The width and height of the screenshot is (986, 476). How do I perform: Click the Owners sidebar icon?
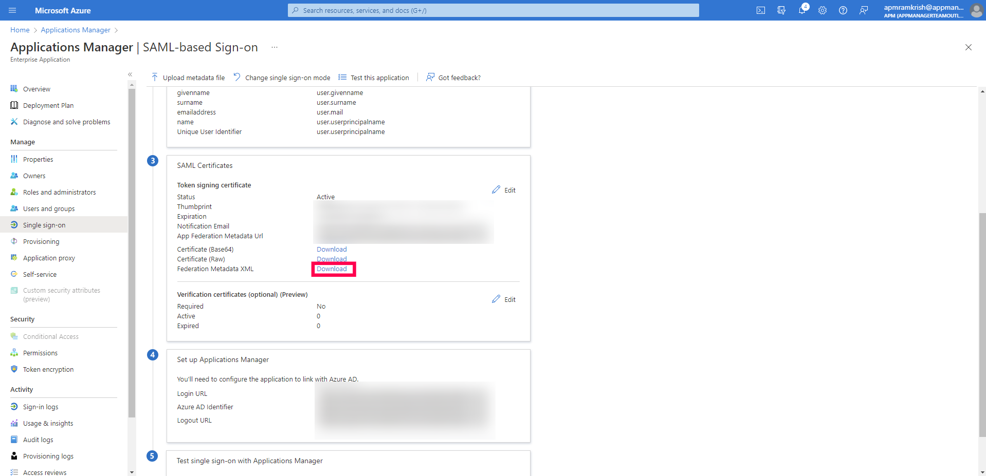tap(14, 176)
